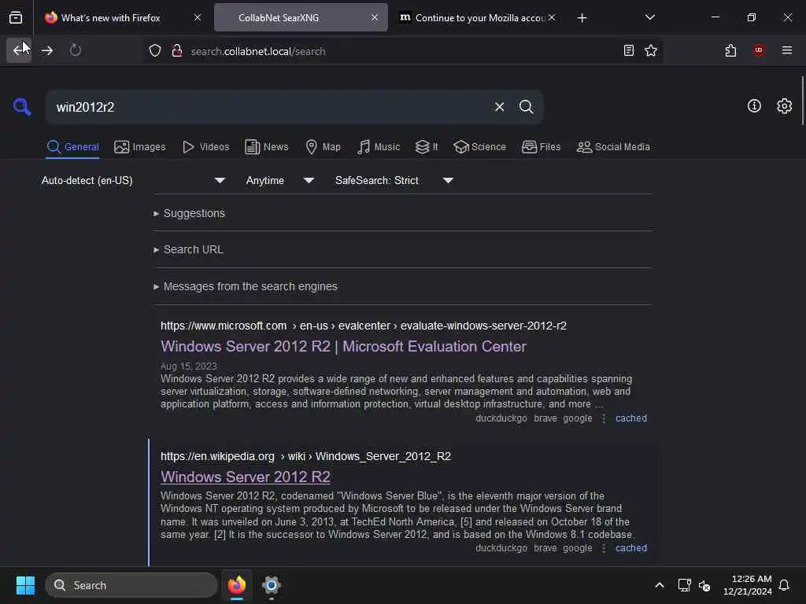Open uBlock Origin extension icon

[x=758, y=50]
